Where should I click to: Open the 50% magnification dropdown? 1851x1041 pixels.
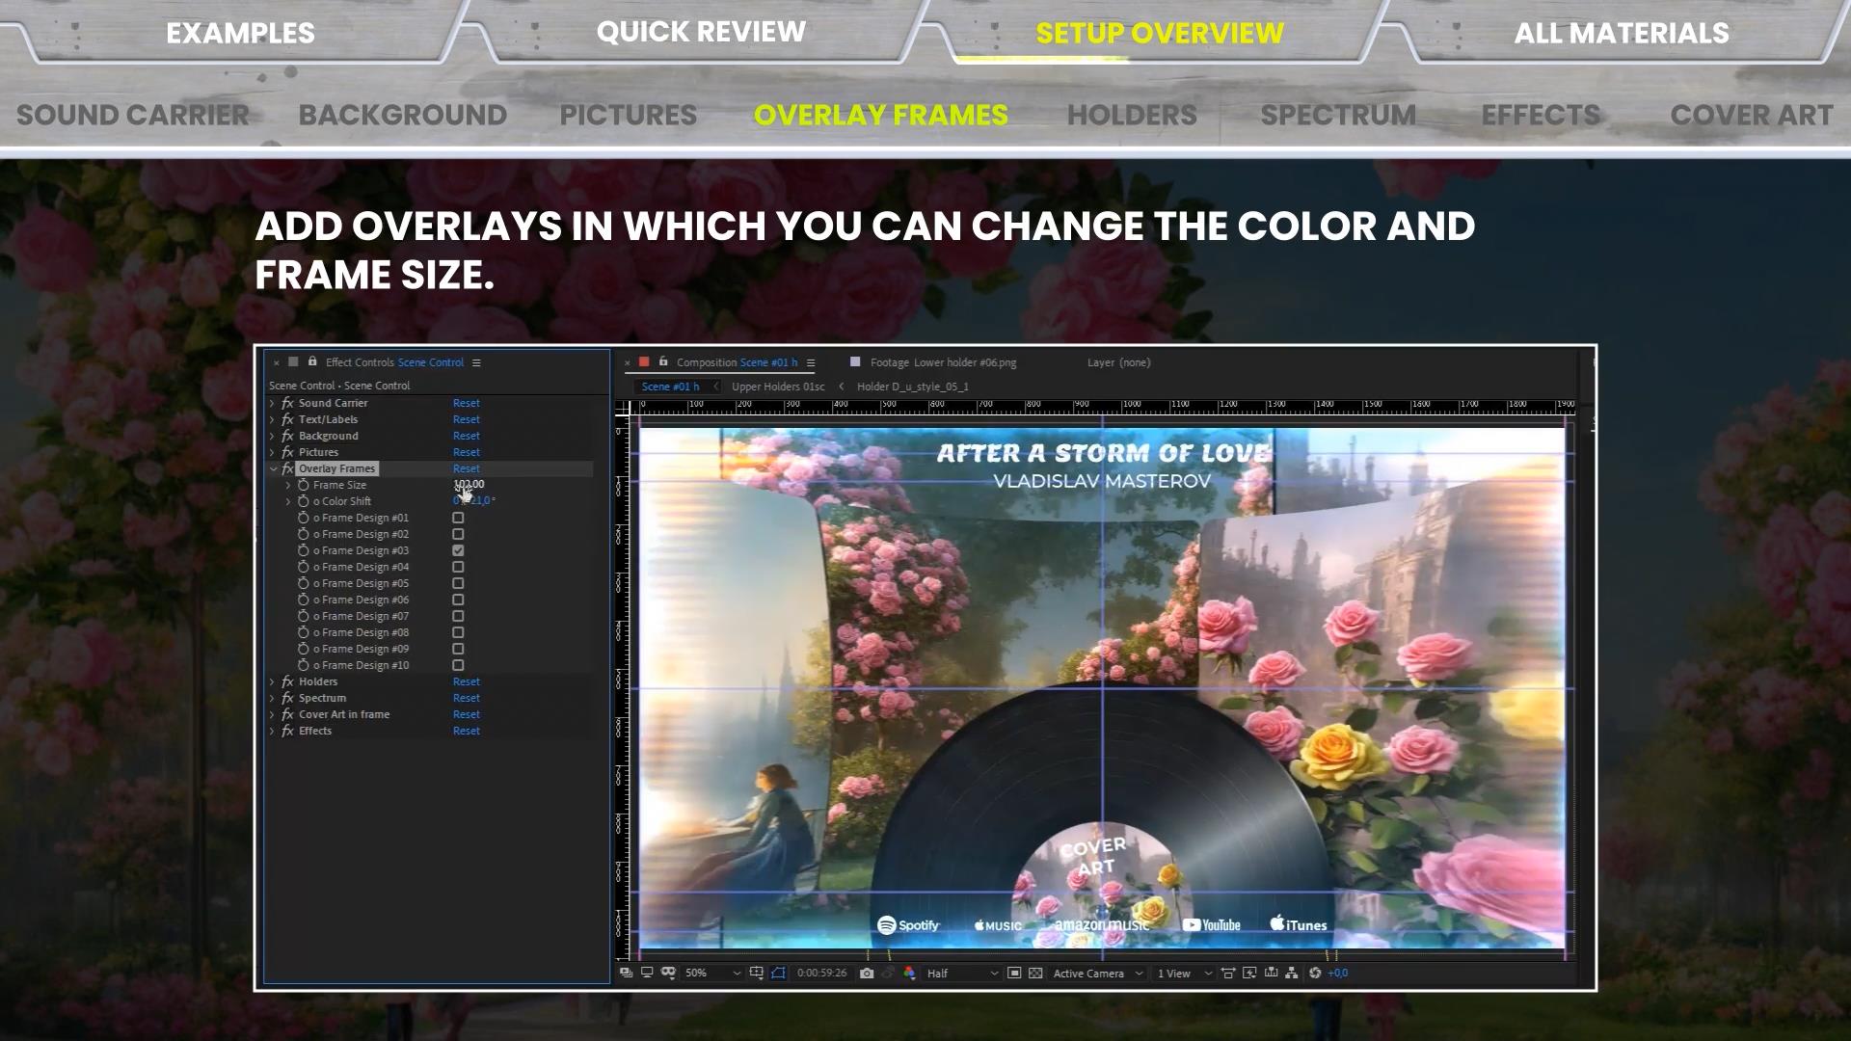[x=712, y=974]
